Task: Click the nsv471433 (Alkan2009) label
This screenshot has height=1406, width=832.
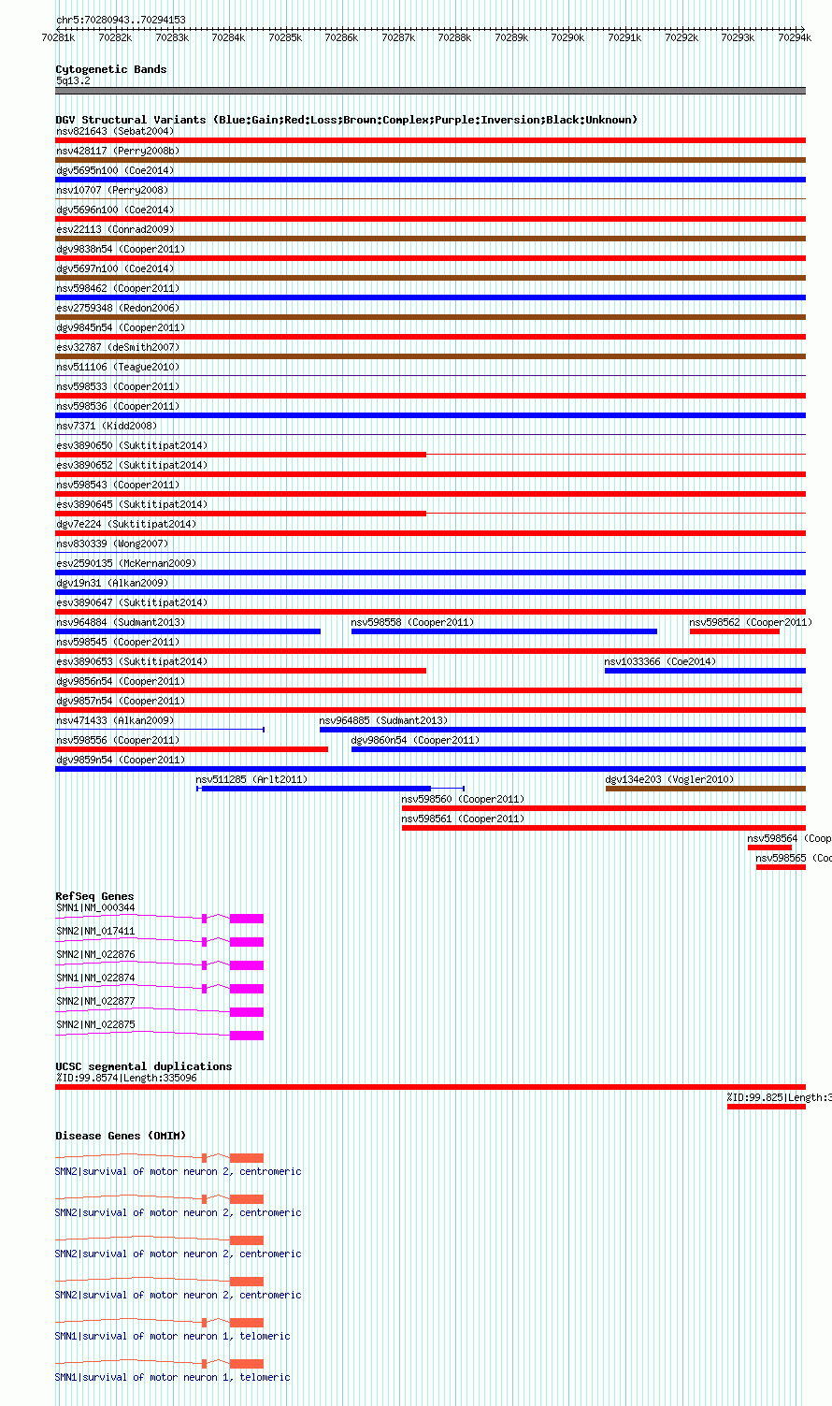Action: pyautogui.click(x=115, y=721)
